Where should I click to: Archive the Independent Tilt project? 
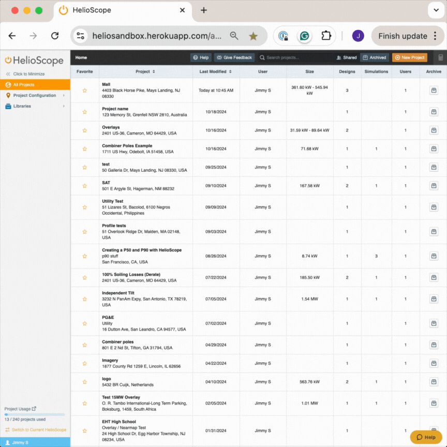pyautogui.click(x=434, y=299)
